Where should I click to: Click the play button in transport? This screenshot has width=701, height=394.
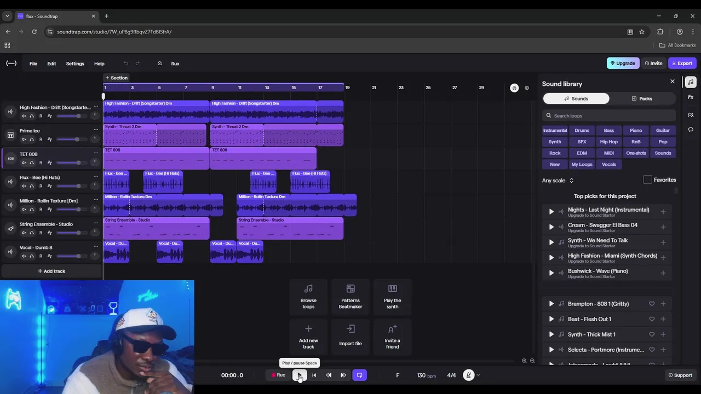[299, 375]
